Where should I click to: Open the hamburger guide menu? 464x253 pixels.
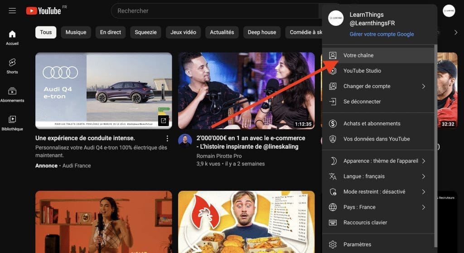coord(12,11)
